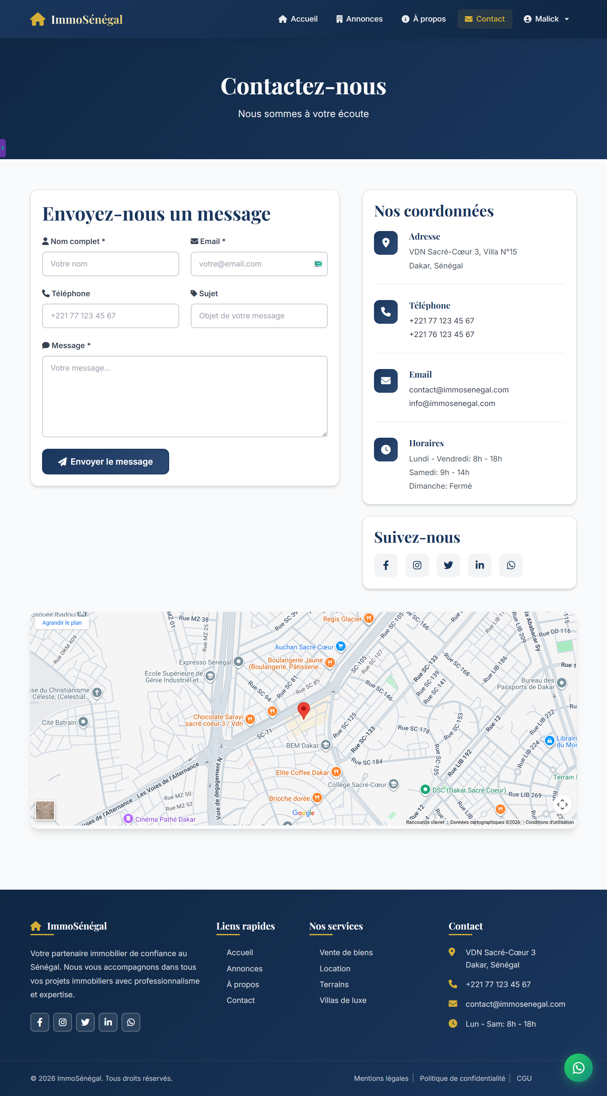Viewport: 607px width, 1096px height.
Task: Open Politique de confidentialité footer link
Action: click(x=462, y=1078)
